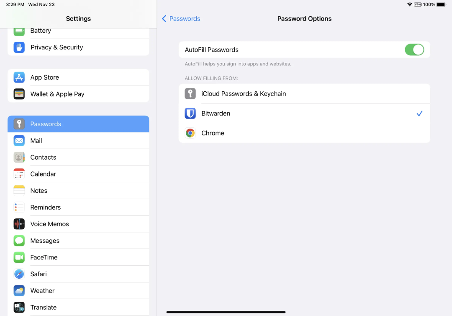Select Chrome as a filling source

tap(304, 133)
